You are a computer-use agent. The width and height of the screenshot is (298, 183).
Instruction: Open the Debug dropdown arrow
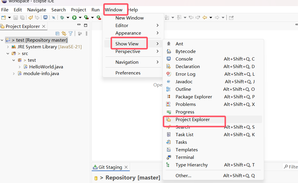(x=68, y=17)
